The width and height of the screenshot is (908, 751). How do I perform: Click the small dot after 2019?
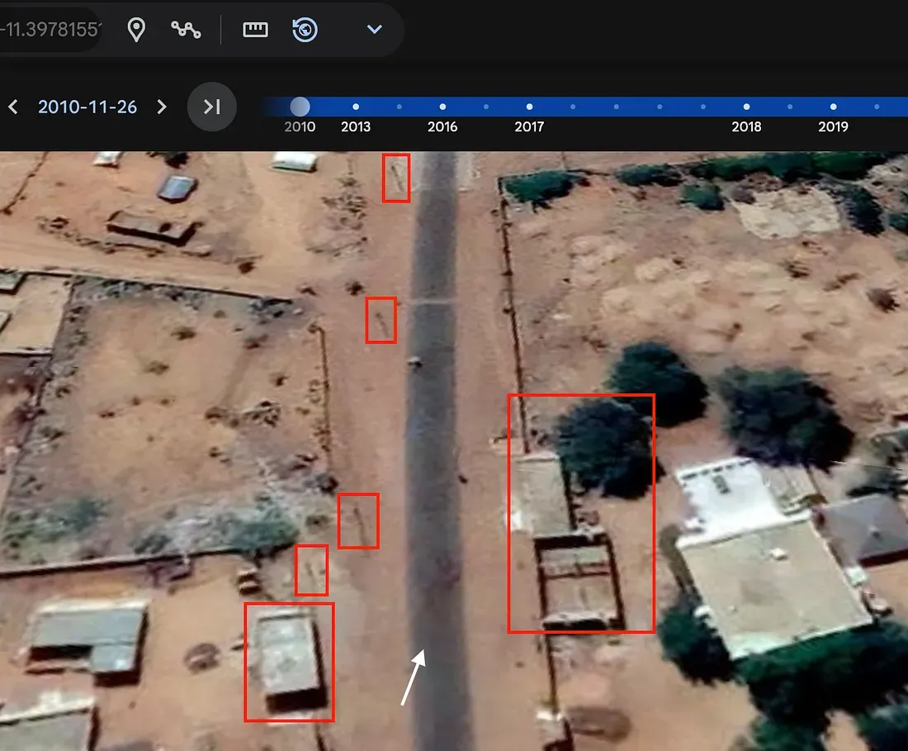click(x=877, y=107)
